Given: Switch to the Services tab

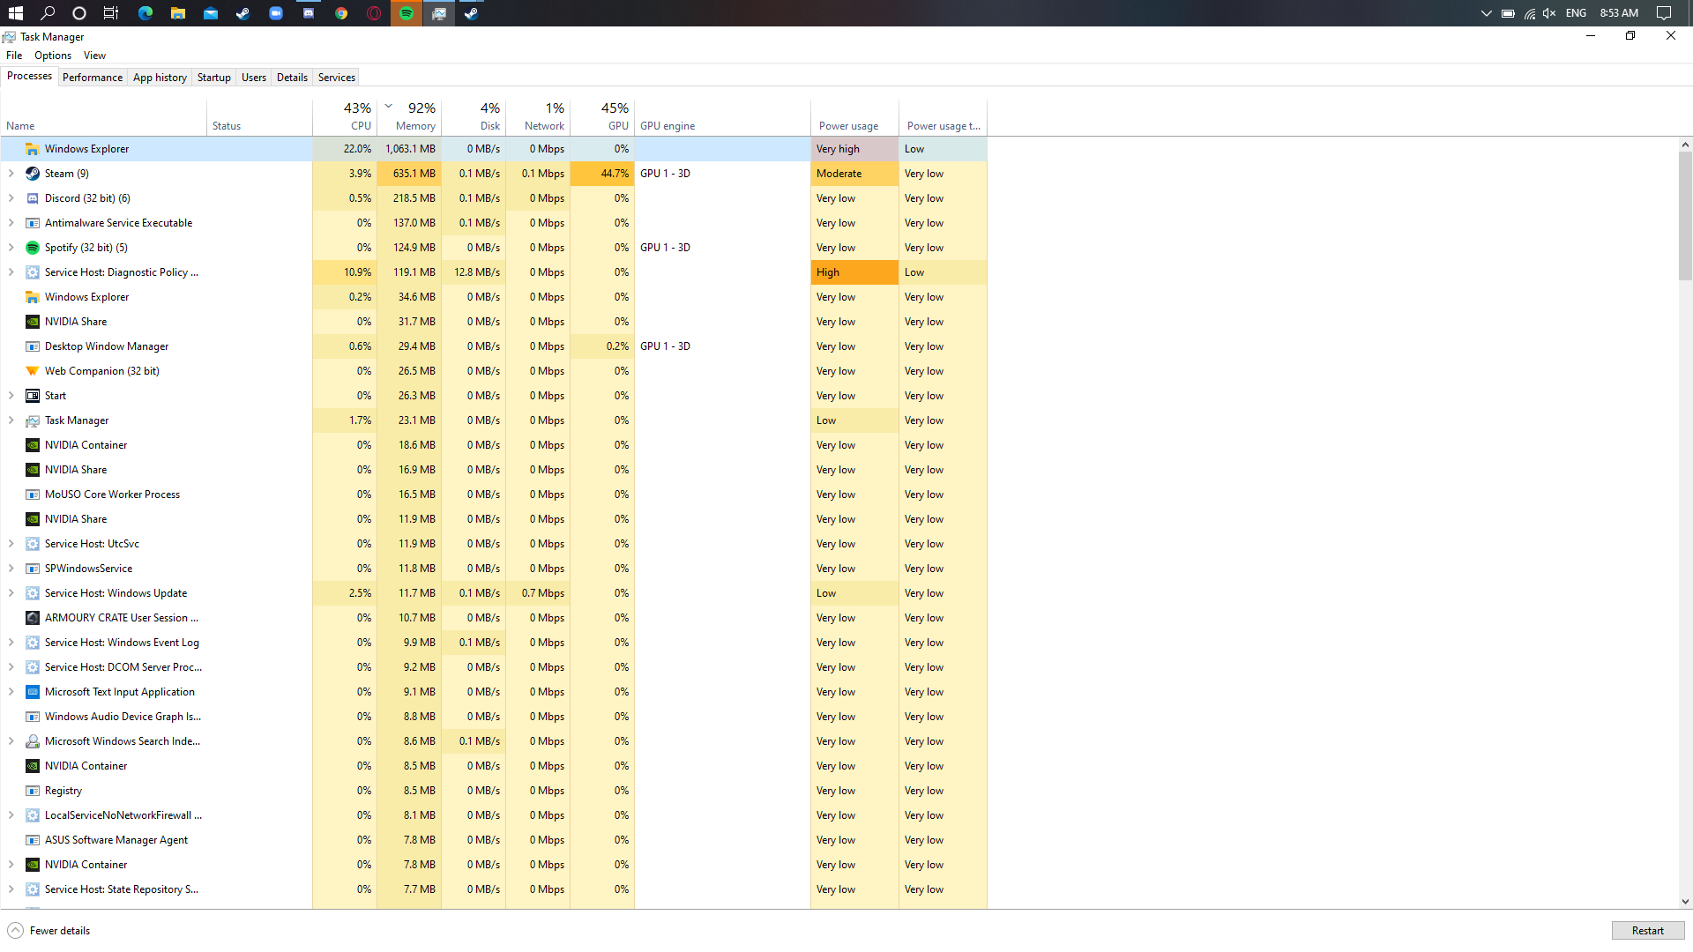Looking at the screenshot, I should click(x=337, y=78).
